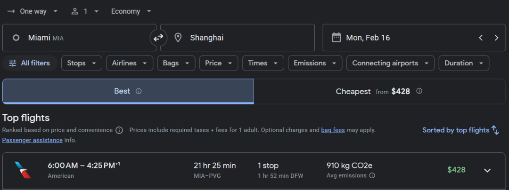Click the calendar icon in date field
The width and height of the screenshot is (509, 190).
tap(336, 38)
